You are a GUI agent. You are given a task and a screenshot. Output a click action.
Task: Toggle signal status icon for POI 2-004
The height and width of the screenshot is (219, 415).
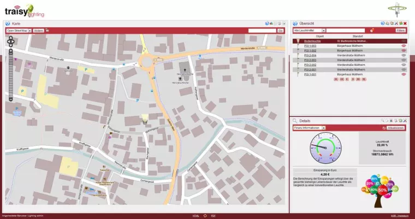404,55
